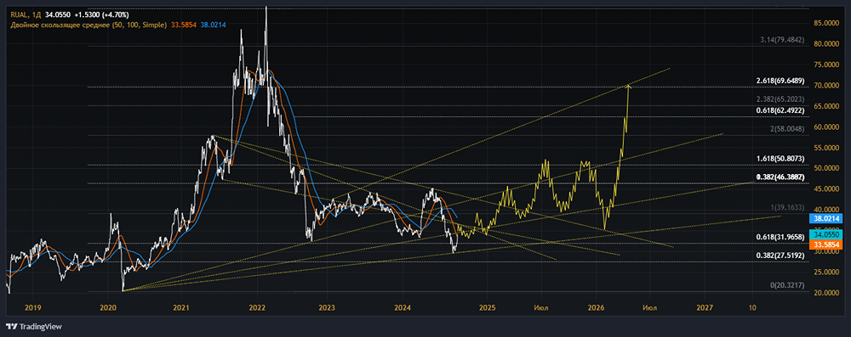Screen dimensions: 851x337
Task: Click 60.0000 on the price axis
Action: coord(827,127)
